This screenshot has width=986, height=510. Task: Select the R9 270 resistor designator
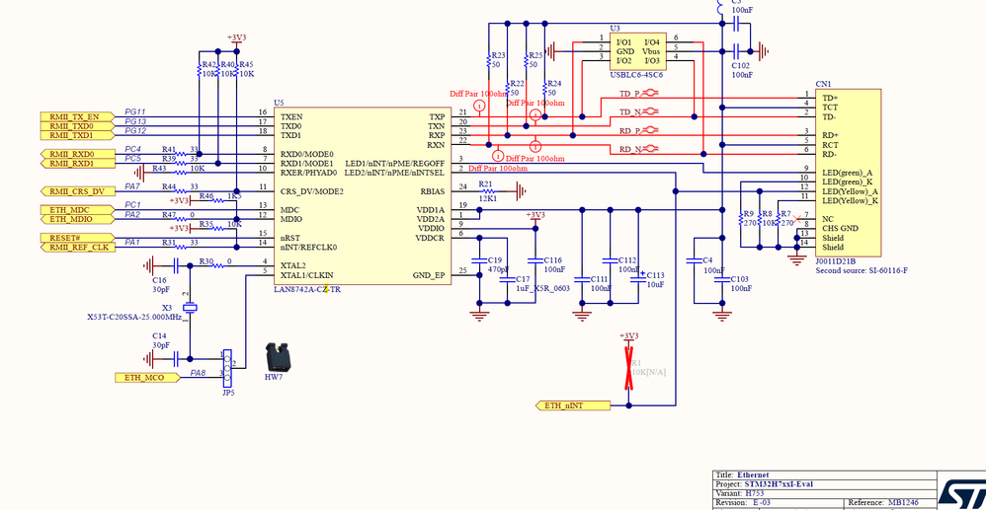[748, 213]
